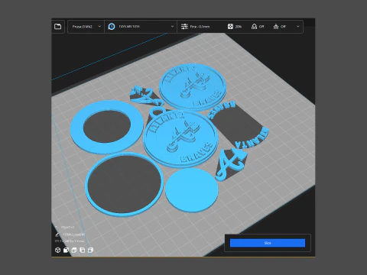Switch to the top view icon
This screenshot has height=275, width=367.
74,250
